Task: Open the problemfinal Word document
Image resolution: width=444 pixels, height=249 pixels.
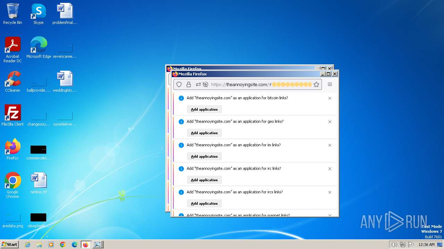Action: click(x=65, y=14)
